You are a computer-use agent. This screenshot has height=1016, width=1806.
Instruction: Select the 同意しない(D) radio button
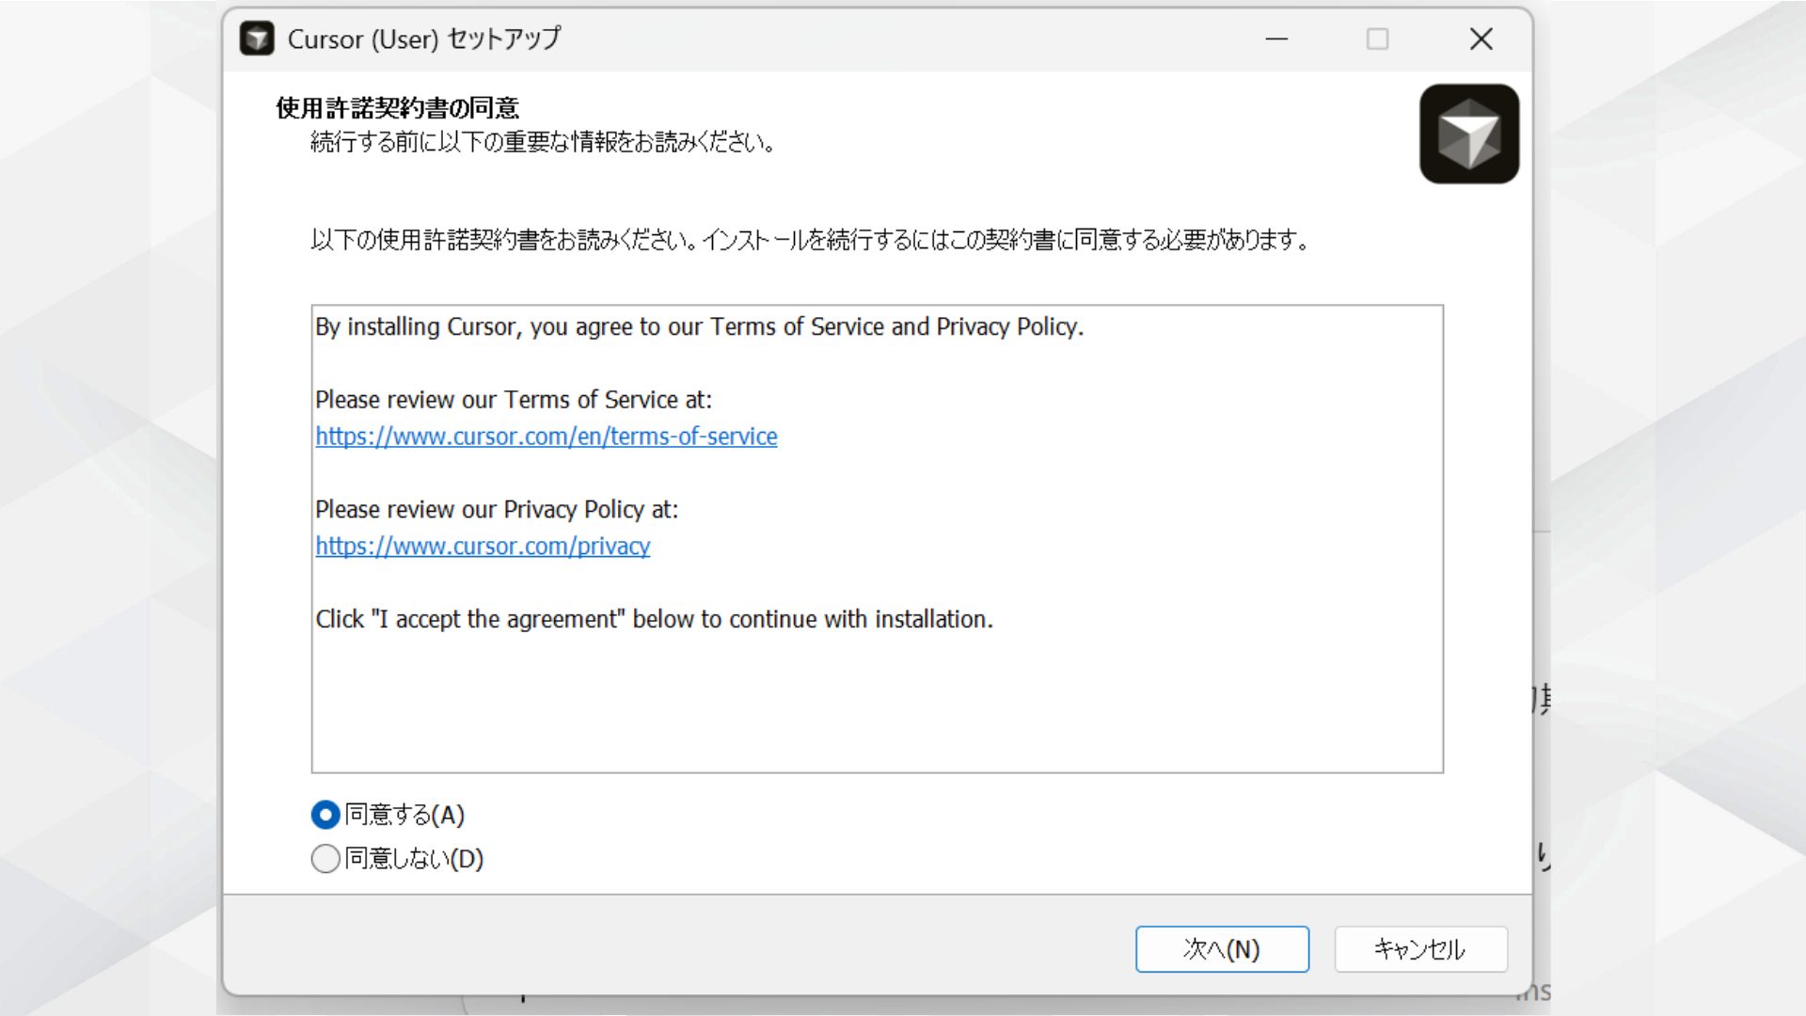click(325, 859)
